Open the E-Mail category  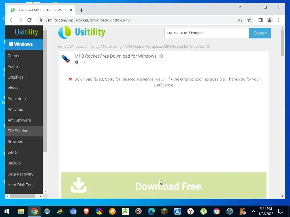point(24,152)
